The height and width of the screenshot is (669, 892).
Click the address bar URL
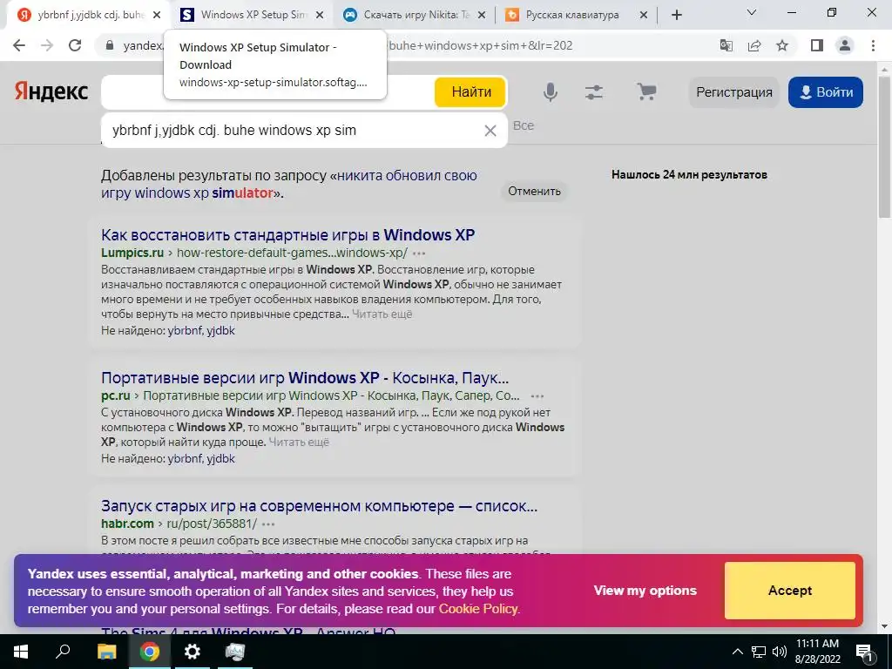(x=480, y=45)
